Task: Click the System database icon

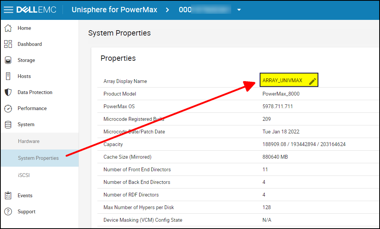Action: click(x=8, y=124)
